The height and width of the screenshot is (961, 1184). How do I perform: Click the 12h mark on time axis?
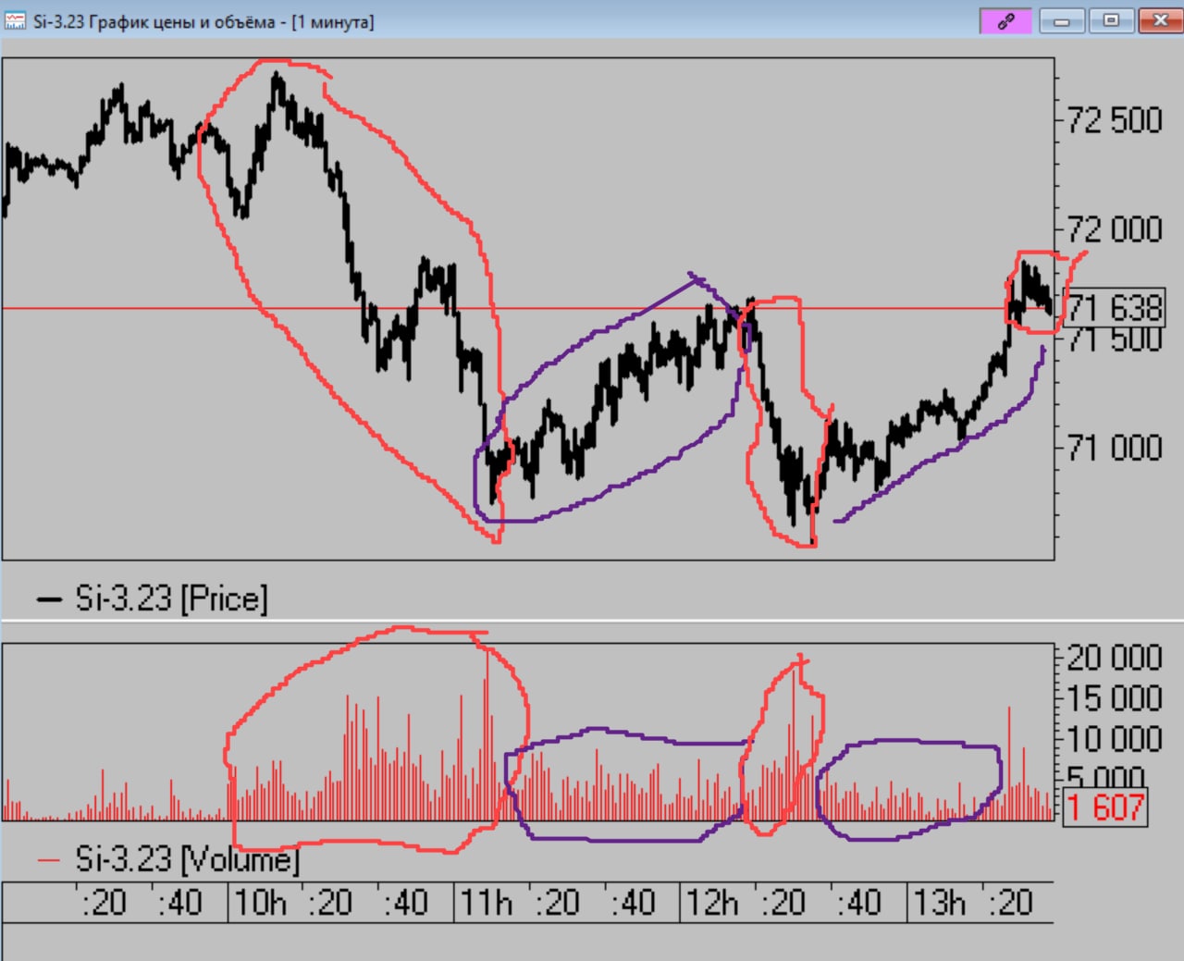[x=711, y=902]
